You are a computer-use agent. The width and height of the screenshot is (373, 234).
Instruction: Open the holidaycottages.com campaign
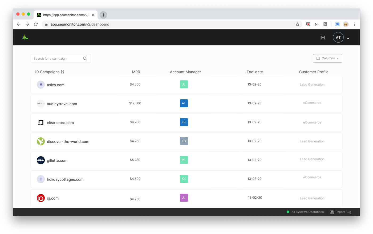click(x=65, y=179)
